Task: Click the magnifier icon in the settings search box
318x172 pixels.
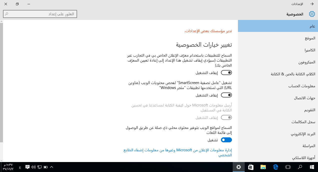Action: 7,14
